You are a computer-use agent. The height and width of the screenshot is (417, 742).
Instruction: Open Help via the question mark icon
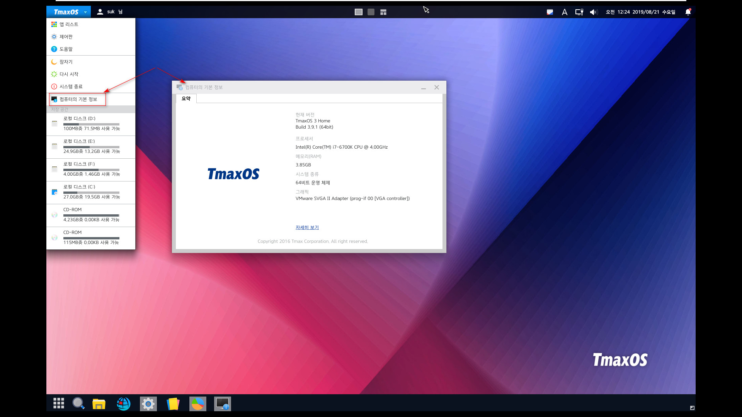(54, 49)
